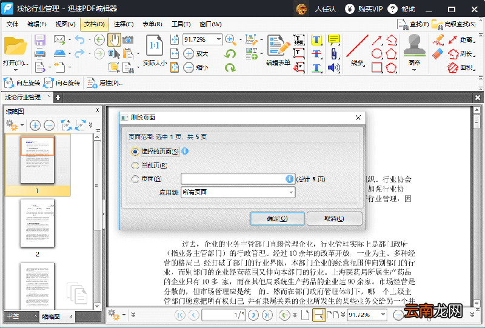Click the undo arrow icon

pyautogui.click(x=79, y=39)
